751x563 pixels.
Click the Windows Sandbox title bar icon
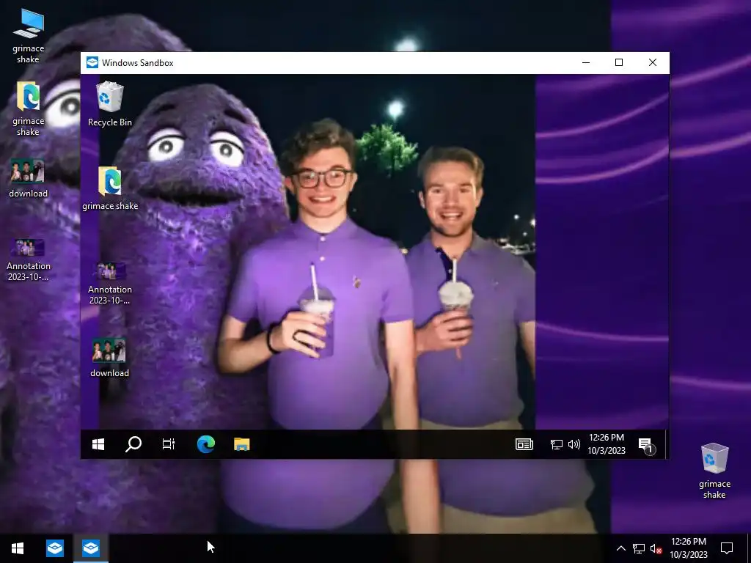(x=92, y=63)
